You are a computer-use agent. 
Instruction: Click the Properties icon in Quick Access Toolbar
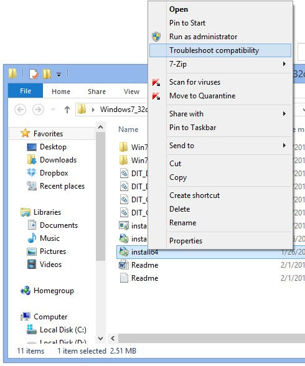[x=34, y=74]
